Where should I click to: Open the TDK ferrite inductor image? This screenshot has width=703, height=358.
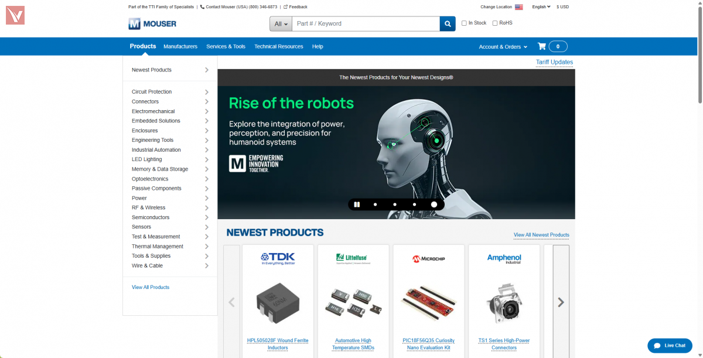[278, 302]
